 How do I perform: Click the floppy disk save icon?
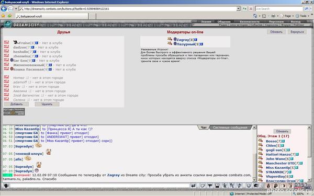point(217,186)
